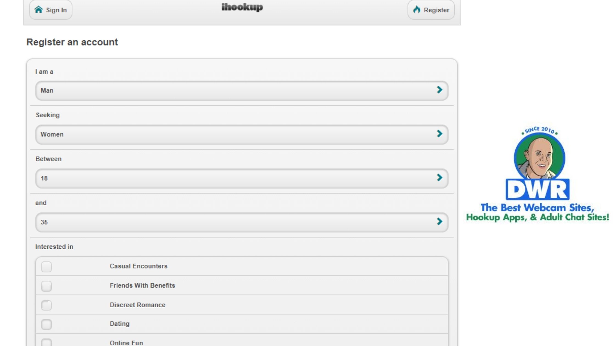The width and height of the screenshot is (615, 346).
Task: Click the house icon beside Sign In
Action: coord(38,10)
